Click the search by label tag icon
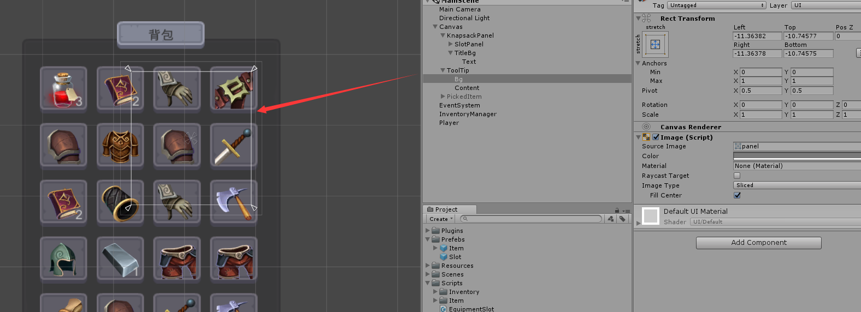The height and width of the screenshot is (312, 861). point(623,219)
